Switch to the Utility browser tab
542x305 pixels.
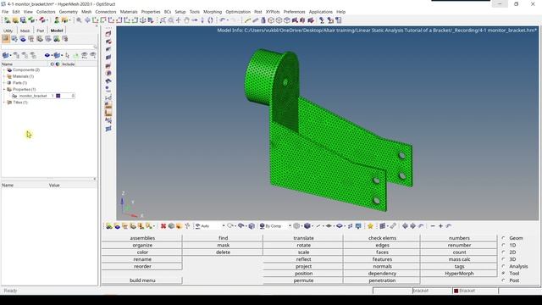8,30
